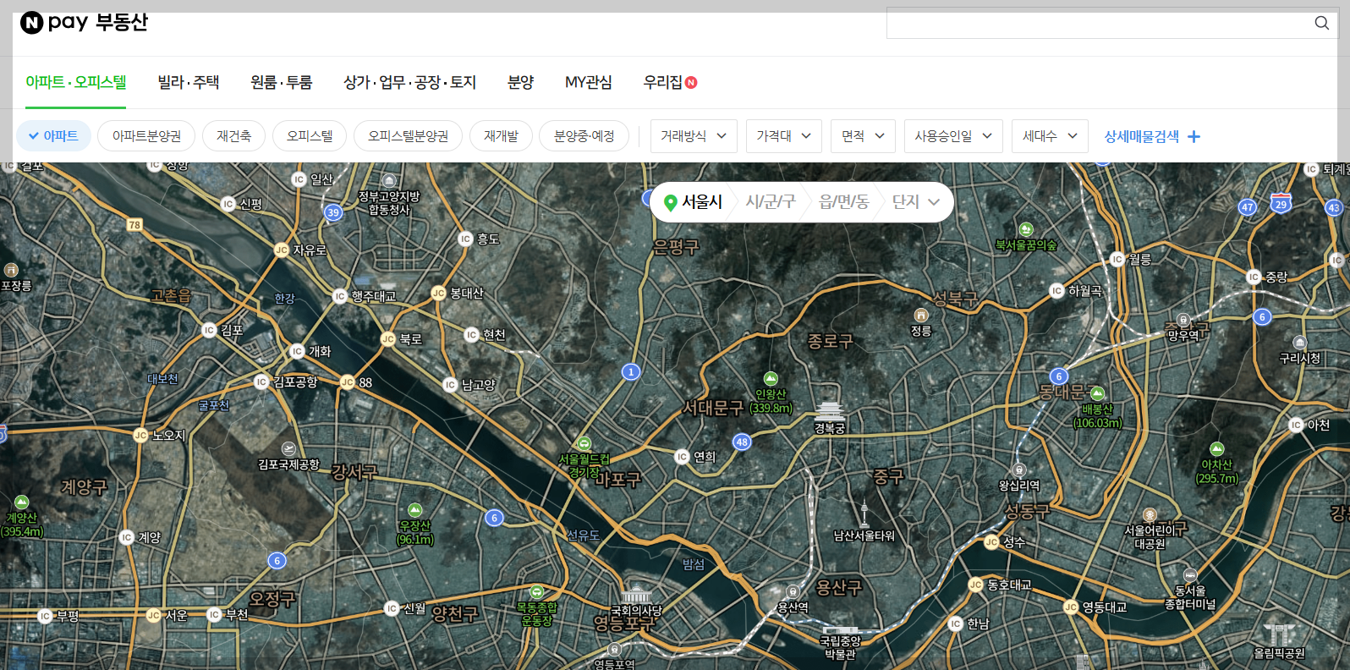Click the 용산구 district label
The width and height of the screenshot is (1350, 670).
click(x=839, y=587)
